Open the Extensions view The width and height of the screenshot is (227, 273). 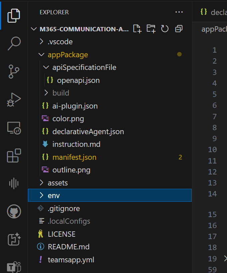[x=14, y=156]
